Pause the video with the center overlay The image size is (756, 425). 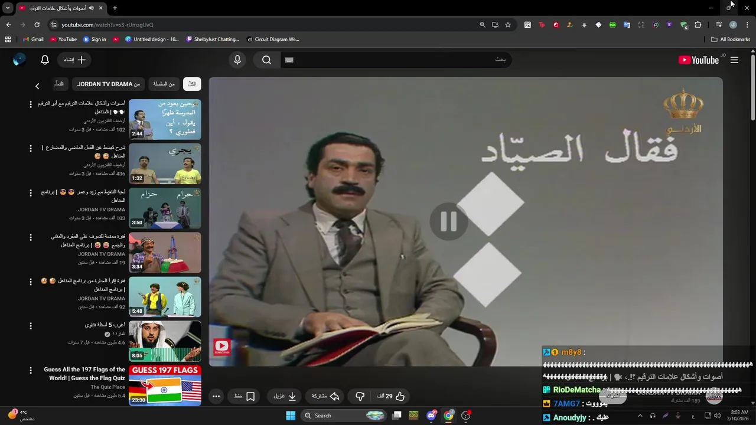448,221
